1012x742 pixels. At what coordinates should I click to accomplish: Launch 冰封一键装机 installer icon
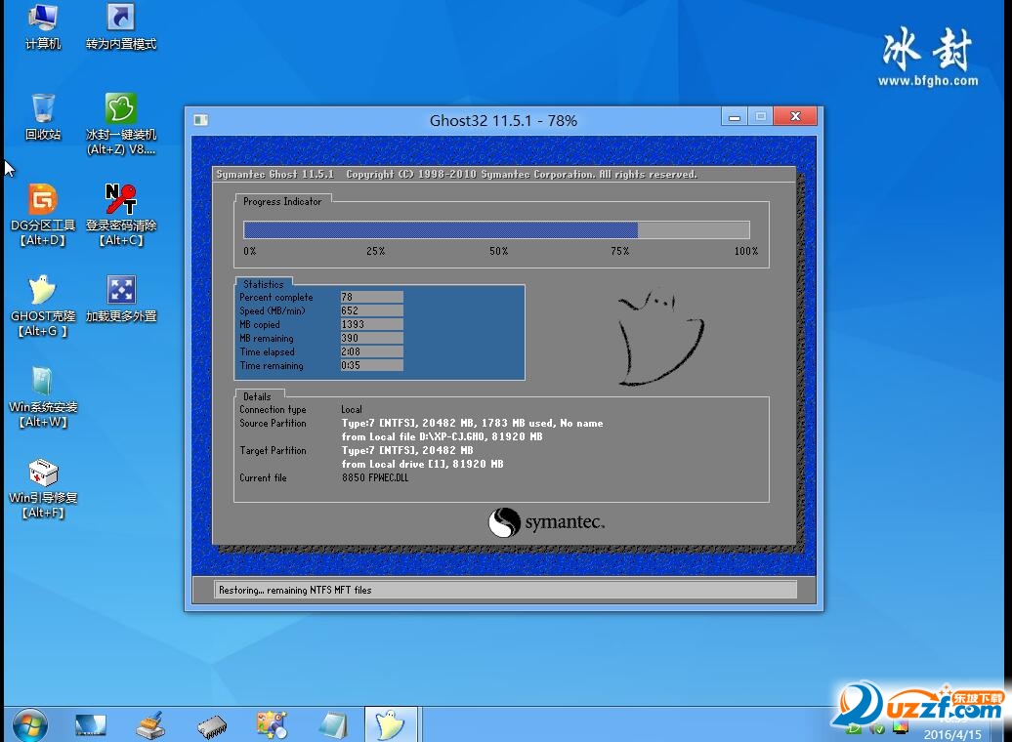pos(120,108)
